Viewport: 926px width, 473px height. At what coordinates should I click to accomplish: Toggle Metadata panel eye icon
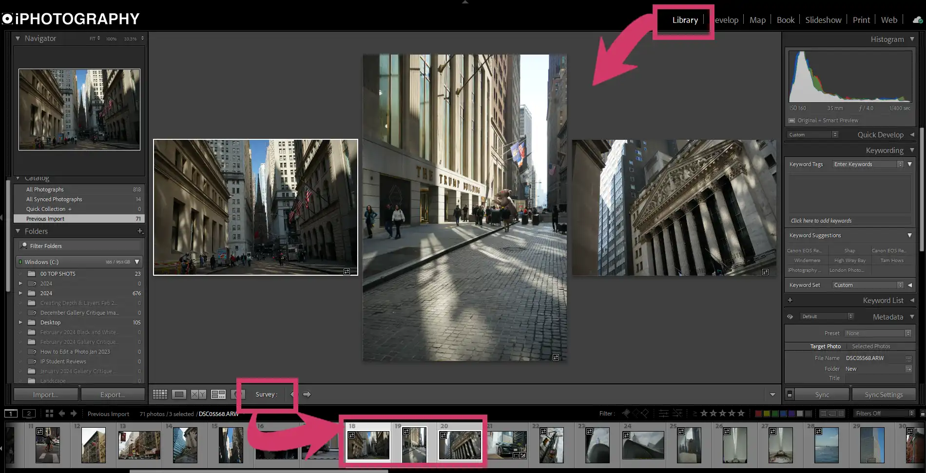pyautogui.click(x=790, y=317)
